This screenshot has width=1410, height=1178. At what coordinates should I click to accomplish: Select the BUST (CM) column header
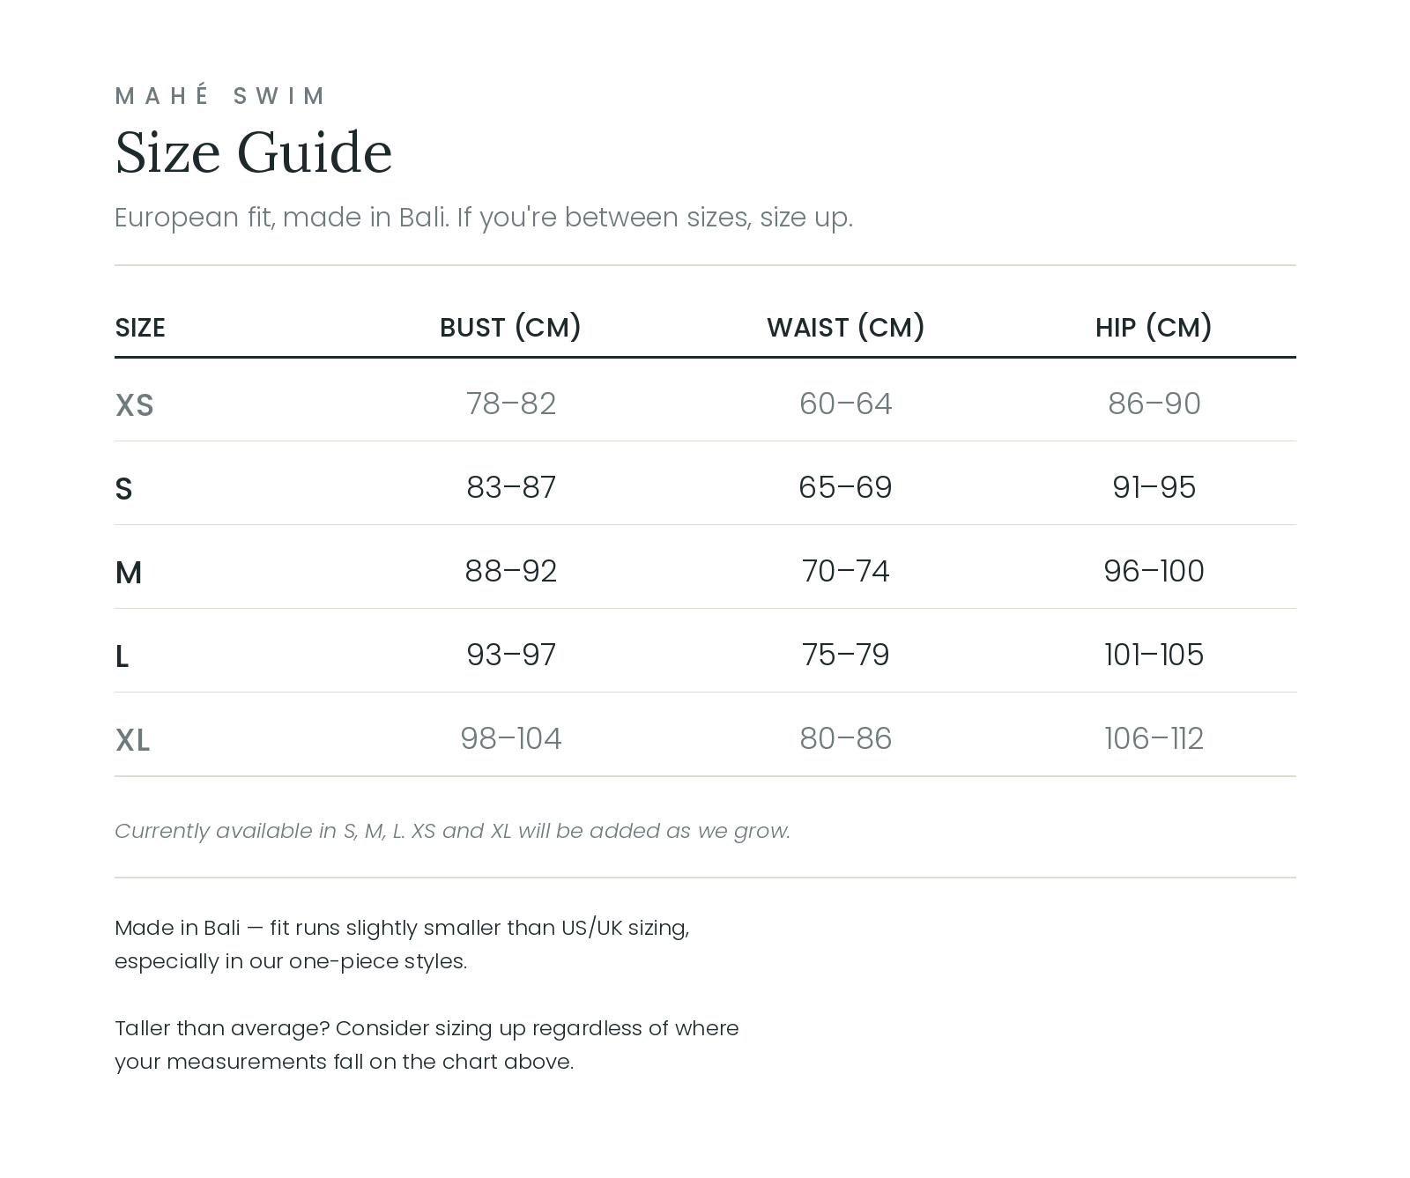point(511,327)
